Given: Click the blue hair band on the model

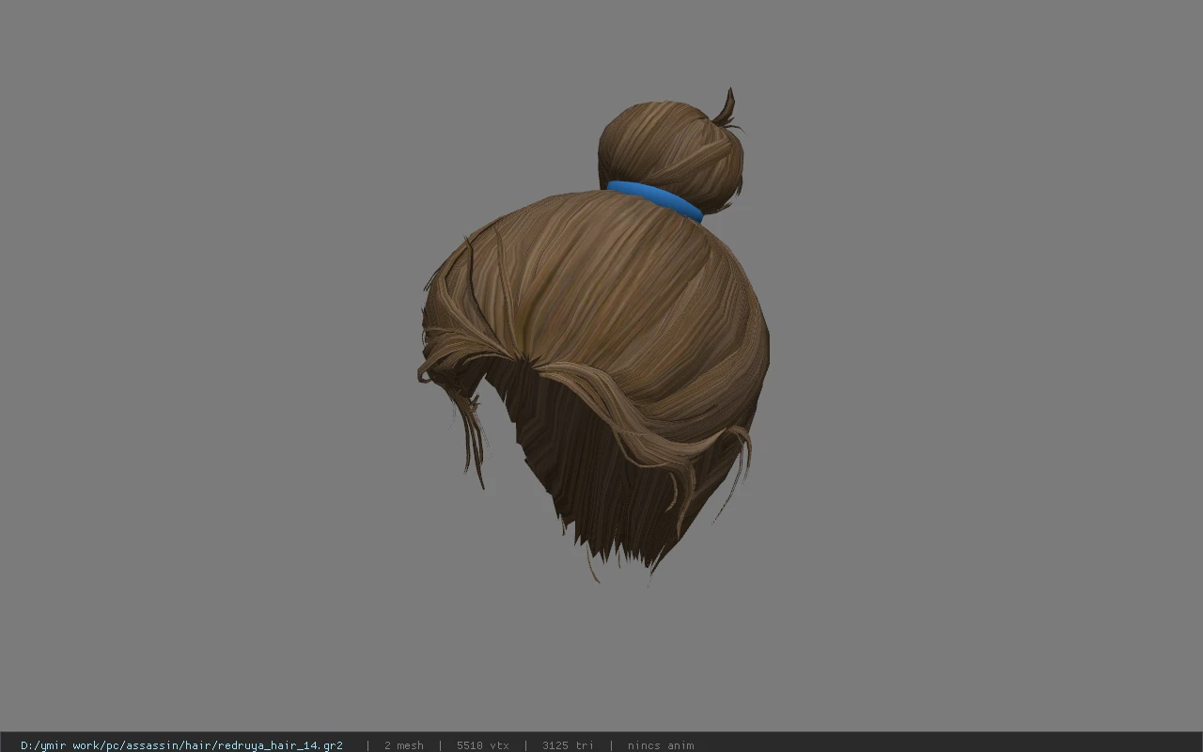Looking at the screenshot, I should coord(654,200).
